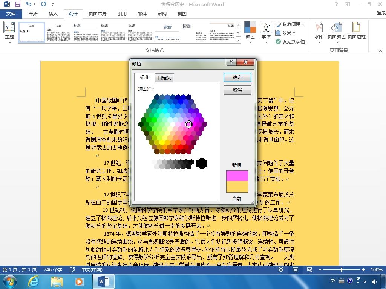The width and height of the screenshot is (386, 289).
Task: Click 确定 to confirm the color
Action: click(x=237, y=78)
